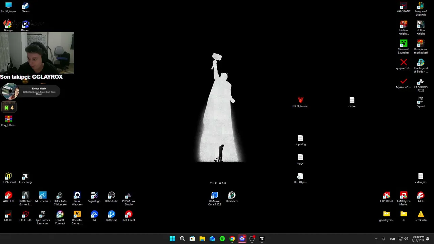Open Microsoft Store from the taskbar
Screen dimensions: 434x244
coord(192,239)
